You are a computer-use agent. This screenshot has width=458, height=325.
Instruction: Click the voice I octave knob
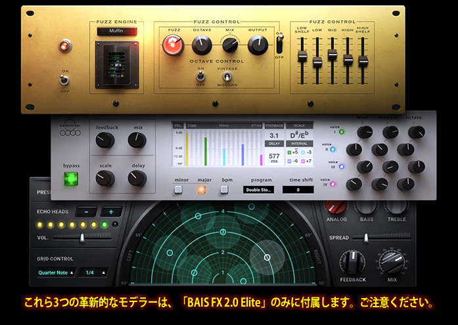click(x=417, y=132)
